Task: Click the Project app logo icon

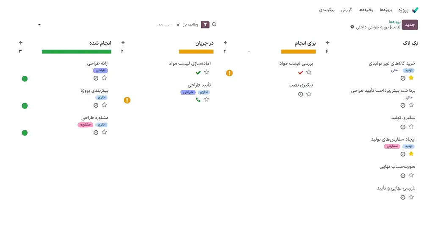Action: [415, 10]
